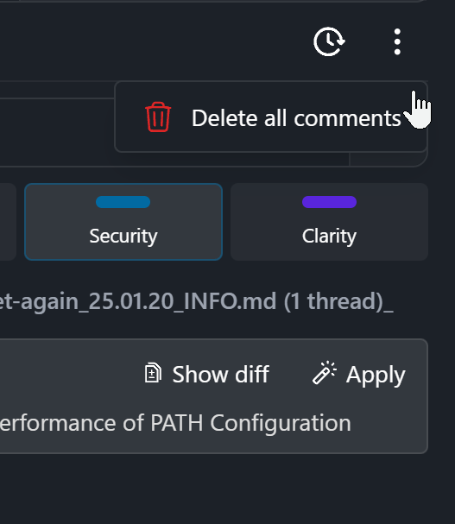
Task: Select the Performance of PATH Configuration title
Action: click(x=175, y=423)
